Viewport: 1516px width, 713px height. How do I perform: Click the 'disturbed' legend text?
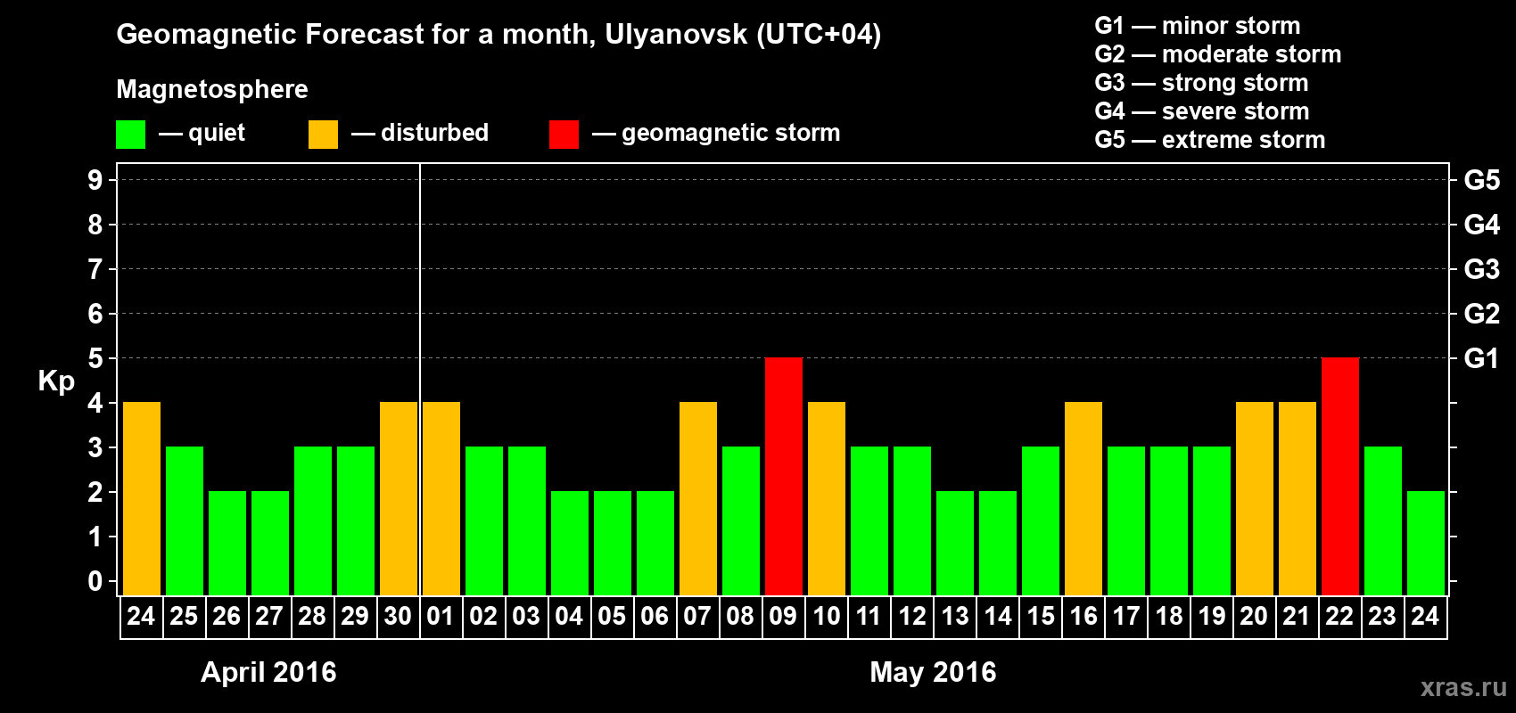(435, 133)
